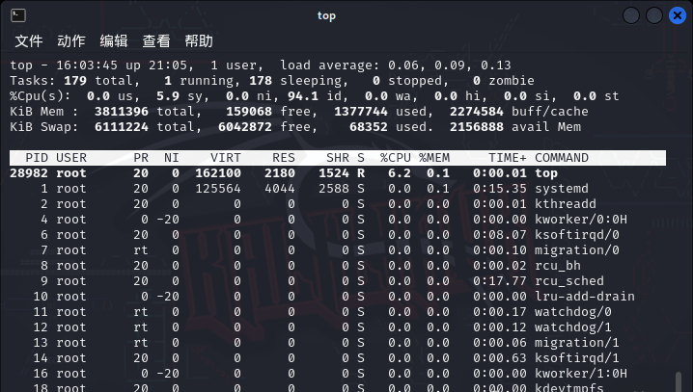Select the top command in PID 28982 row
The image size is (693, 392).
tap(546, 173)
